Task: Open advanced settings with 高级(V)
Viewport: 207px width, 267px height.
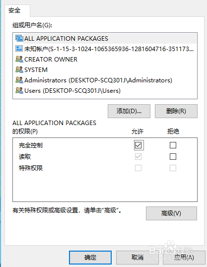Action: [x=171, y=213]
